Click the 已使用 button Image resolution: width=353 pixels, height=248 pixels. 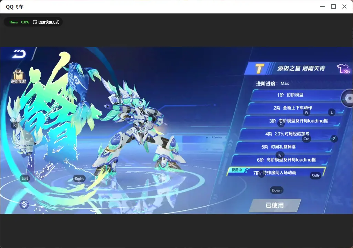[275, 205]
